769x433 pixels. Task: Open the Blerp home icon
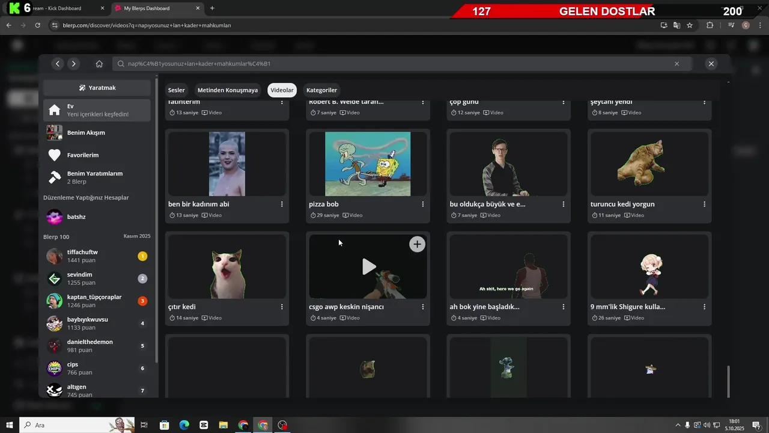[99, 64]
